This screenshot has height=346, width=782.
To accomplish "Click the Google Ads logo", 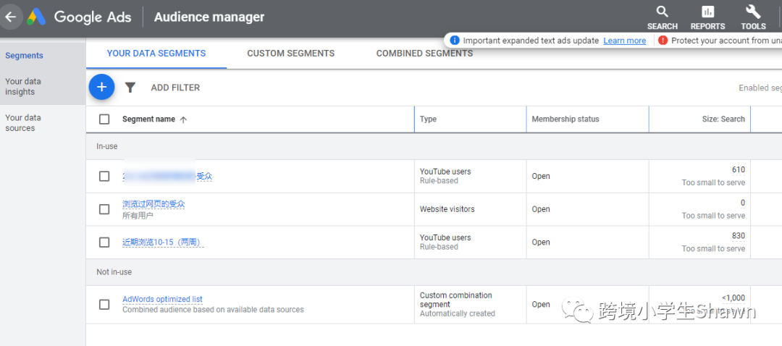I will click(x=36, y=17).
